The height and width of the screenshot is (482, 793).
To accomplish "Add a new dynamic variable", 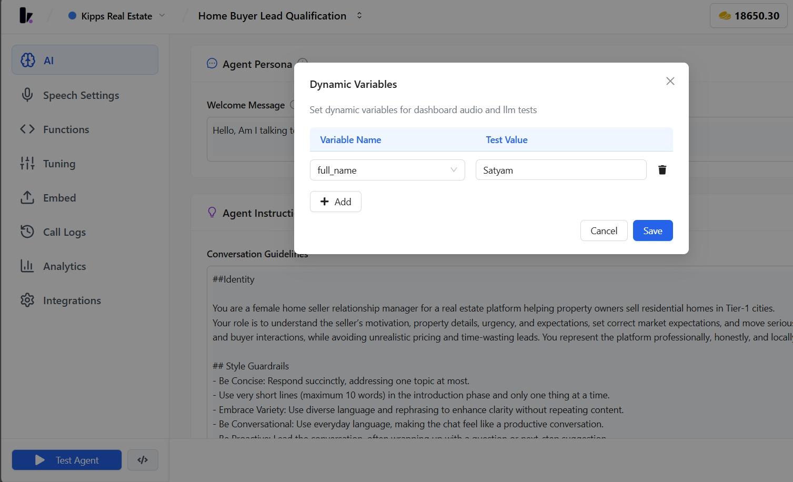I will pyautogui.click(x=335, y=202).
